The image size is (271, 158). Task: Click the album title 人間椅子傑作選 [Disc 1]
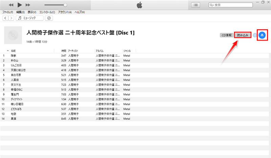pos(80,32)
